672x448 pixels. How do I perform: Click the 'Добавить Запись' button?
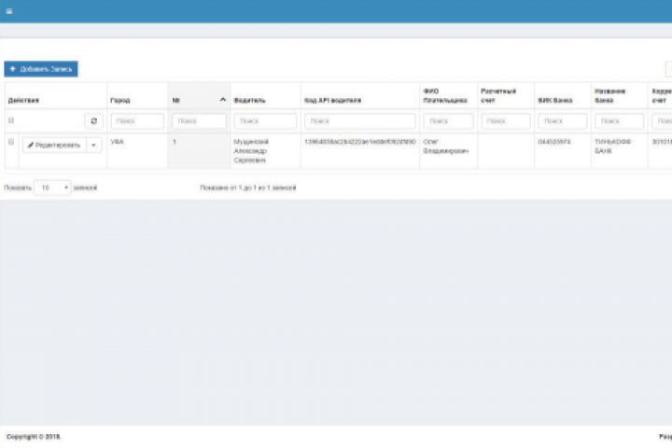pos(41,69)
